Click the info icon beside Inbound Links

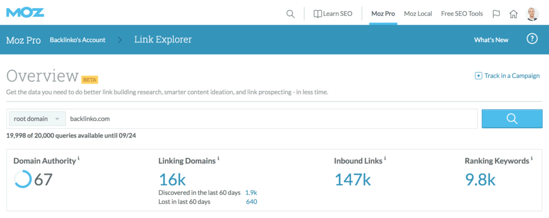385,159
